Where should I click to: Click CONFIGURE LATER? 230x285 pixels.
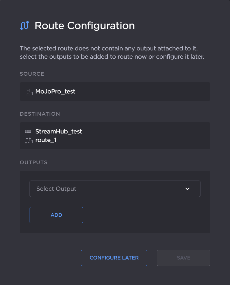(x=114, y=258)
